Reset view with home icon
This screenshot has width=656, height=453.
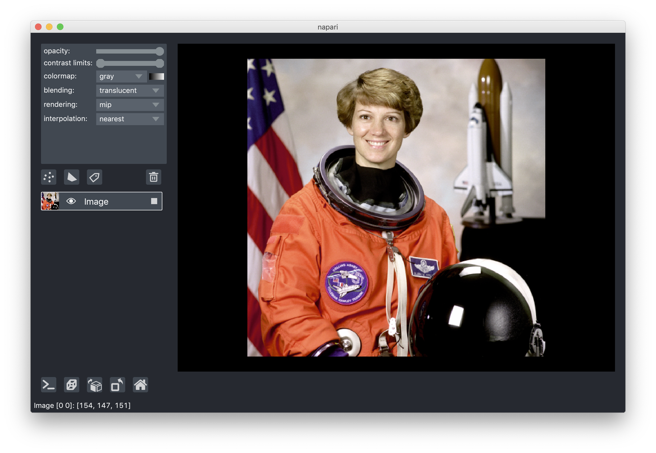pos(140,385)
